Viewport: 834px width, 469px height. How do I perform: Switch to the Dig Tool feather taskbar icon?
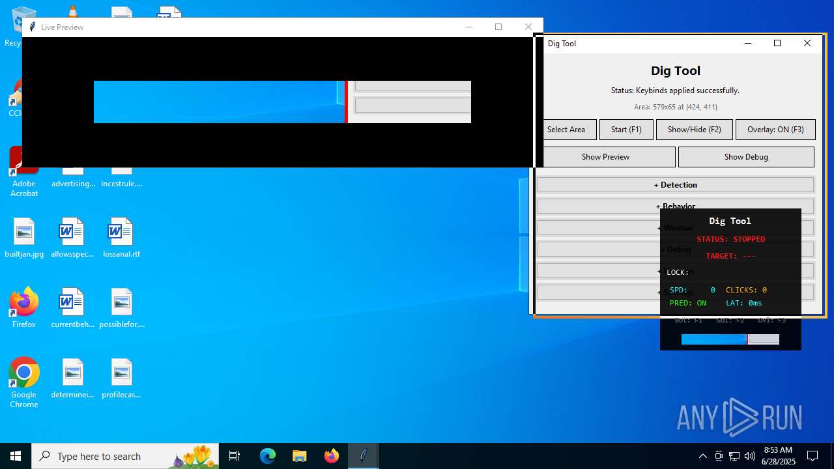(x=363, y=456)
